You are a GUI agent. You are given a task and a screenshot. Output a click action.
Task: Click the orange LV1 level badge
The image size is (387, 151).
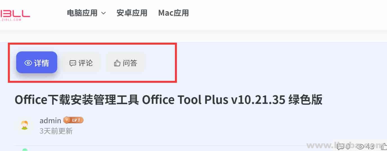[x=73, y=120]
